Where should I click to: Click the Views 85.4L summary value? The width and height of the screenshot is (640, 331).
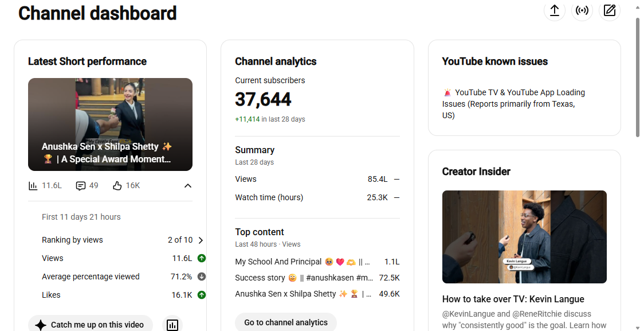click(x=378, y=179)
